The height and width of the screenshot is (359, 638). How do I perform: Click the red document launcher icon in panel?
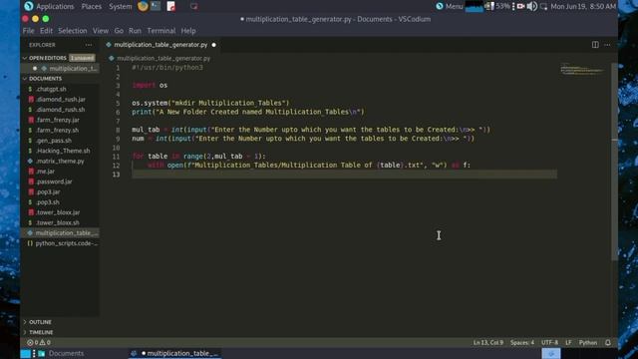tap(171, 6)
